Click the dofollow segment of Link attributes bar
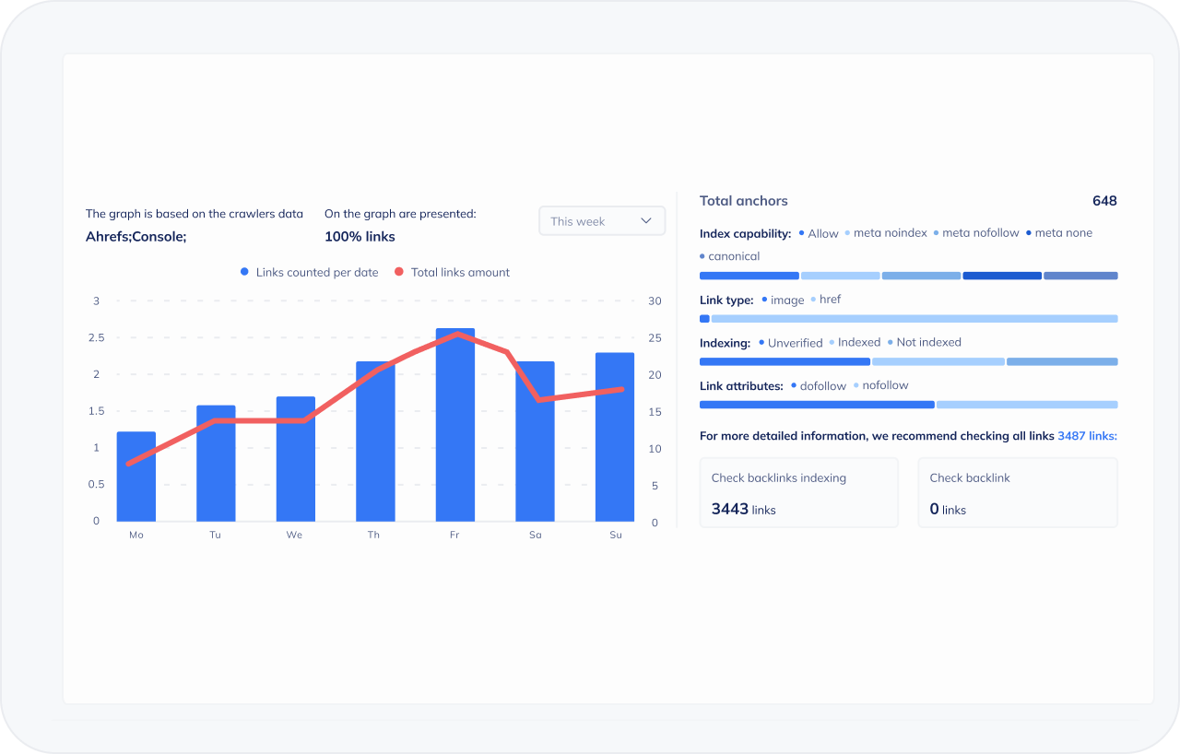 (x=817, y=405)
